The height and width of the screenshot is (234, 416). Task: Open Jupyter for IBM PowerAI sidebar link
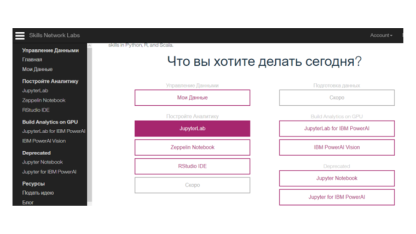(49, 172)
